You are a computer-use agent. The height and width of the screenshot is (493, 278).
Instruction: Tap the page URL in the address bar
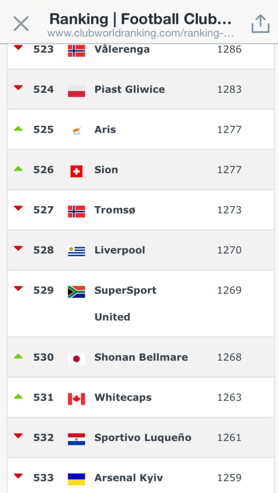pyautogui.click(x=141, y=33)
